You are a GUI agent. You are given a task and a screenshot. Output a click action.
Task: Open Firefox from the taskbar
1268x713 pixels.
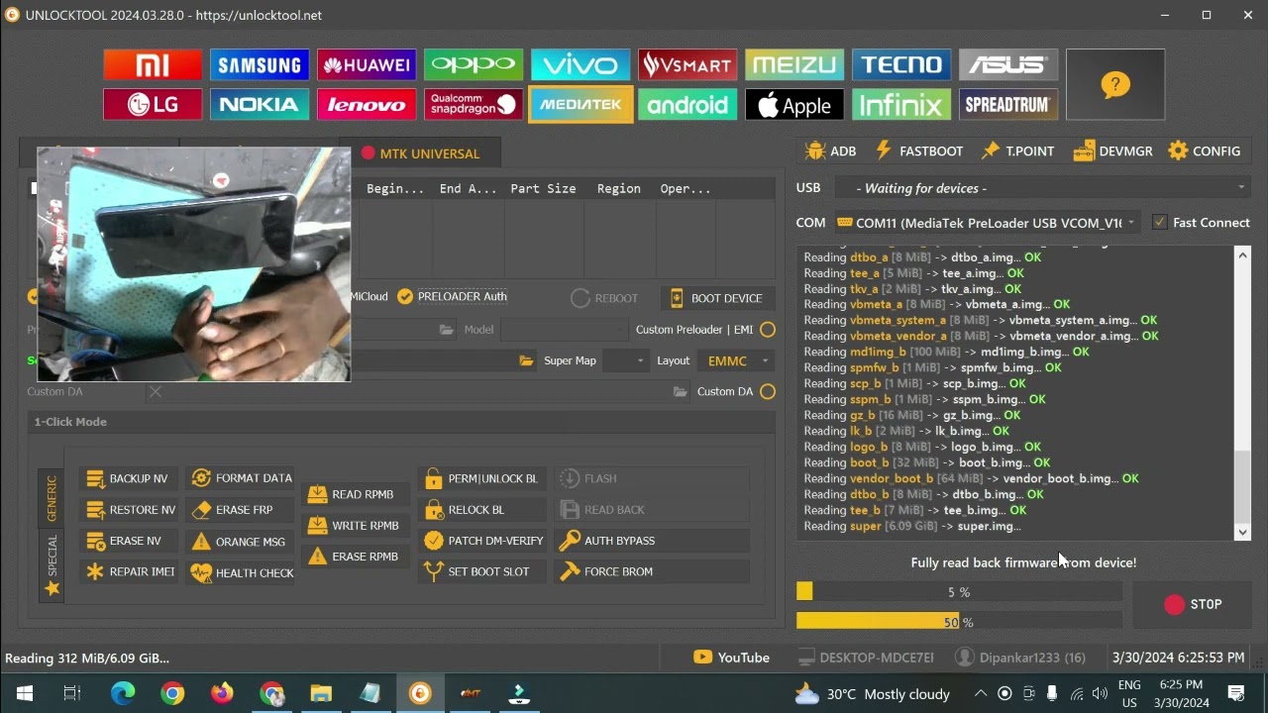click(x=222, y=693)
